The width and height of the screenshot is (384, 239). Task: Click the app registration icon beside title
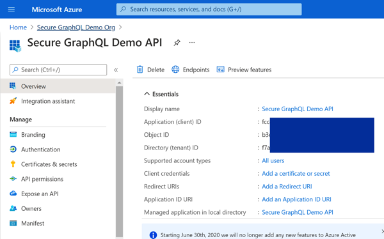[x=15, y=46]
